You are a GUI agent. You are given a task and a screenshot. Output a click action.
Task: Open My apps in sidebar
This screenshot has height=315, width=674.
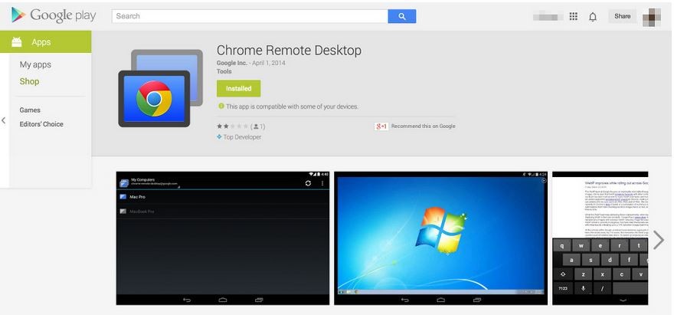(x=35, y=64)
